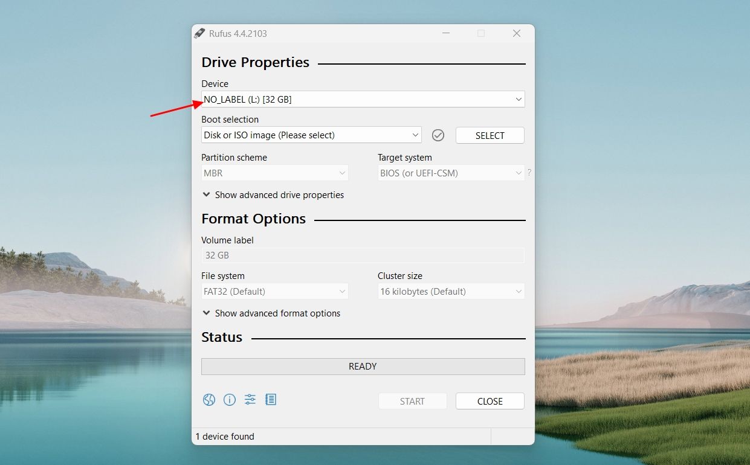This screenshot has width=750, height=465.
Task: Open the language globe icon
Action: (x=209, y=400)
